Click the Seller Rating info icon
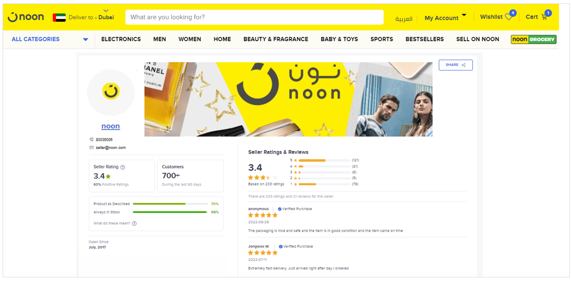 click(x=123, y=167)
